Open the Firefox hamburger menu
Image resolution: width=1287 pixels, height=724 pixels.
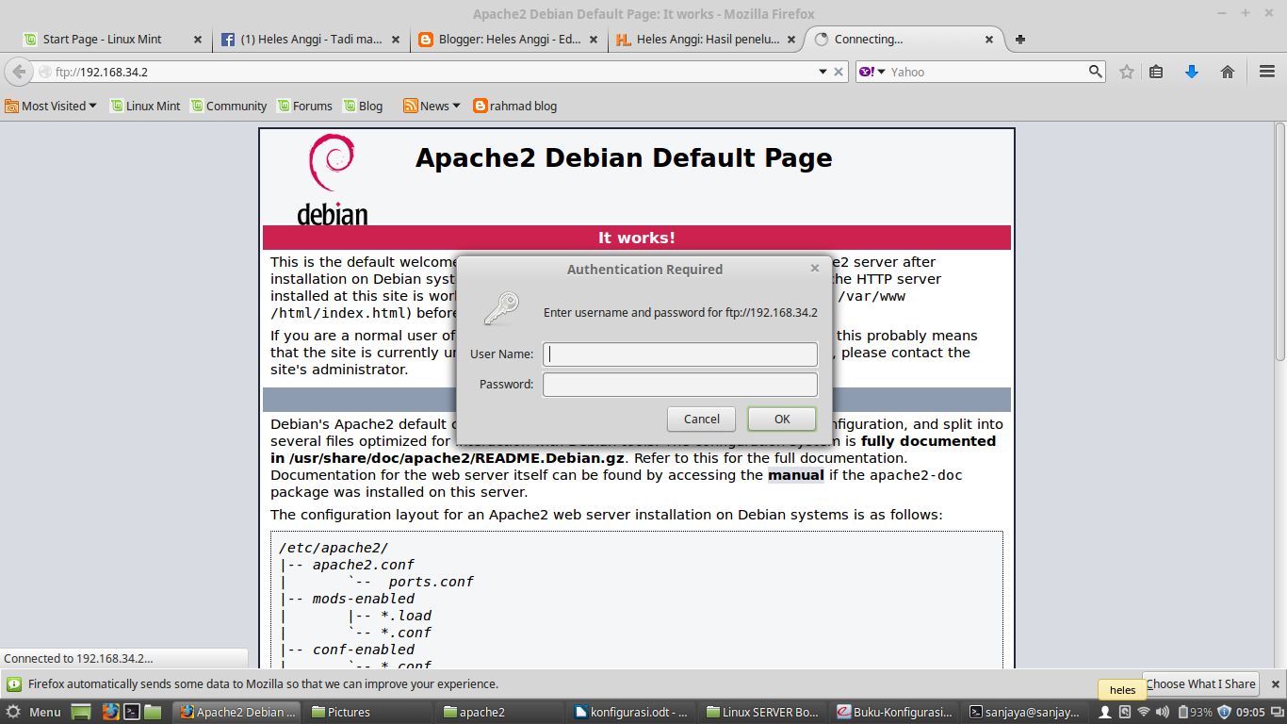coord(1267,72)
